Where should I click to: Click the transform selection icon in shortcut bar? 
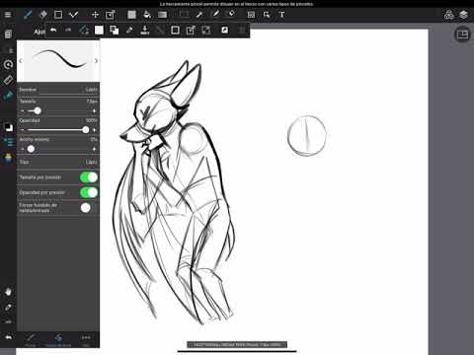(191, 31)
